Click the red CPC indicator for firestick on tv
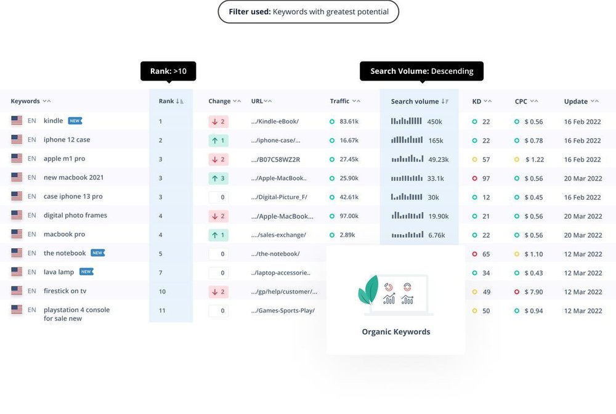 [x=517, y=292]
